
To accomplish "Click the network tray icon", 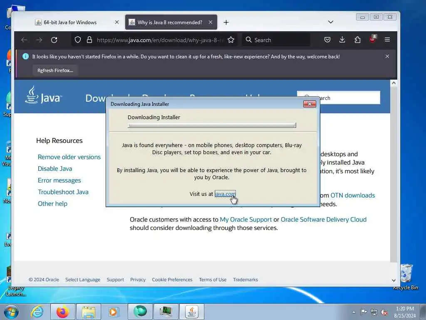I will pyautogui.click(x=374, y=312).
